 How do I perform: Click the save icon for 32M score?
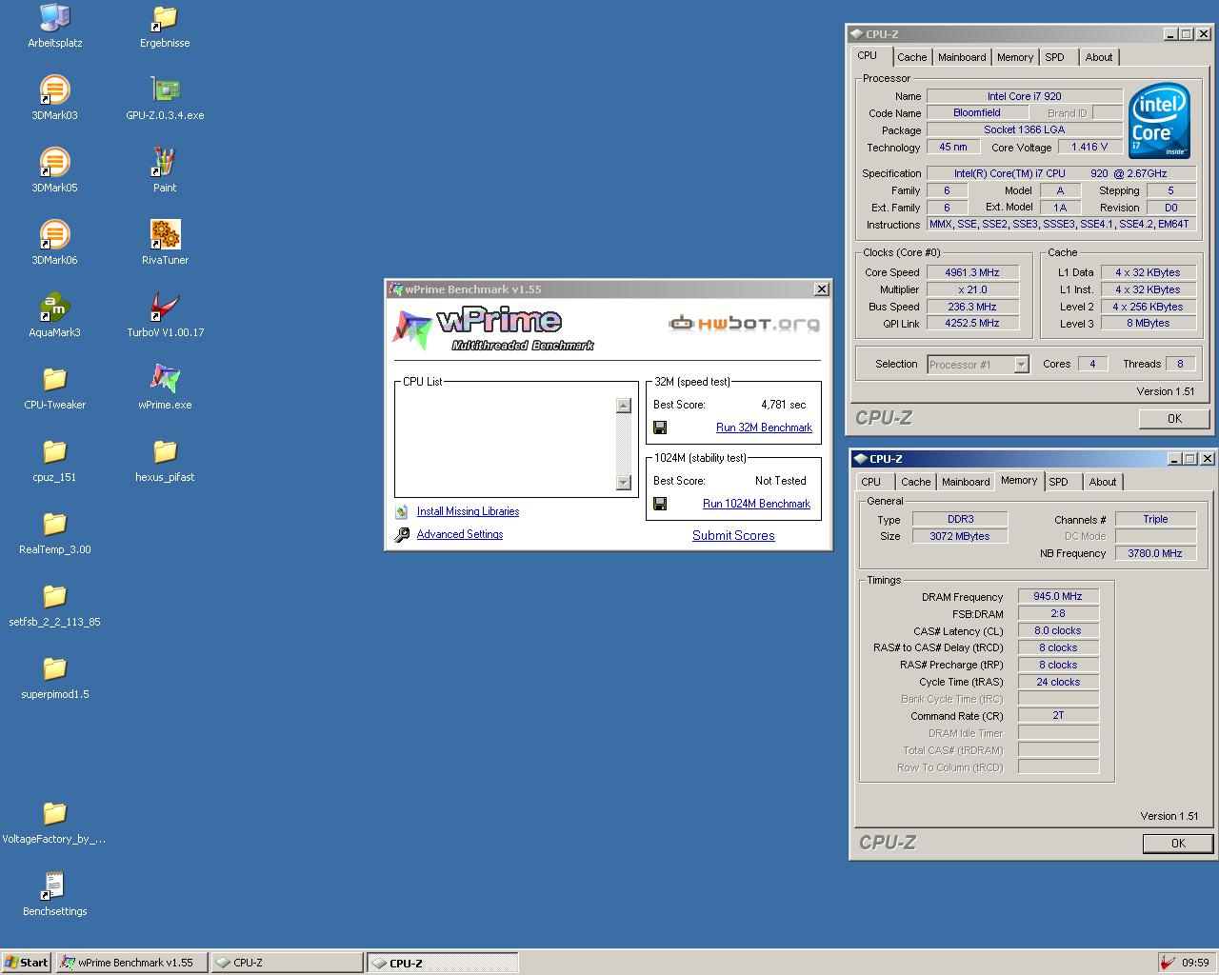660,428
